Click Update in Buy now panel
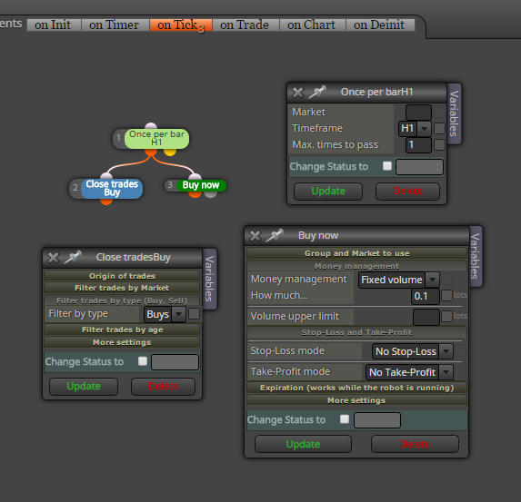The width and height of the screenshot is (521, 502). point(303,444)
